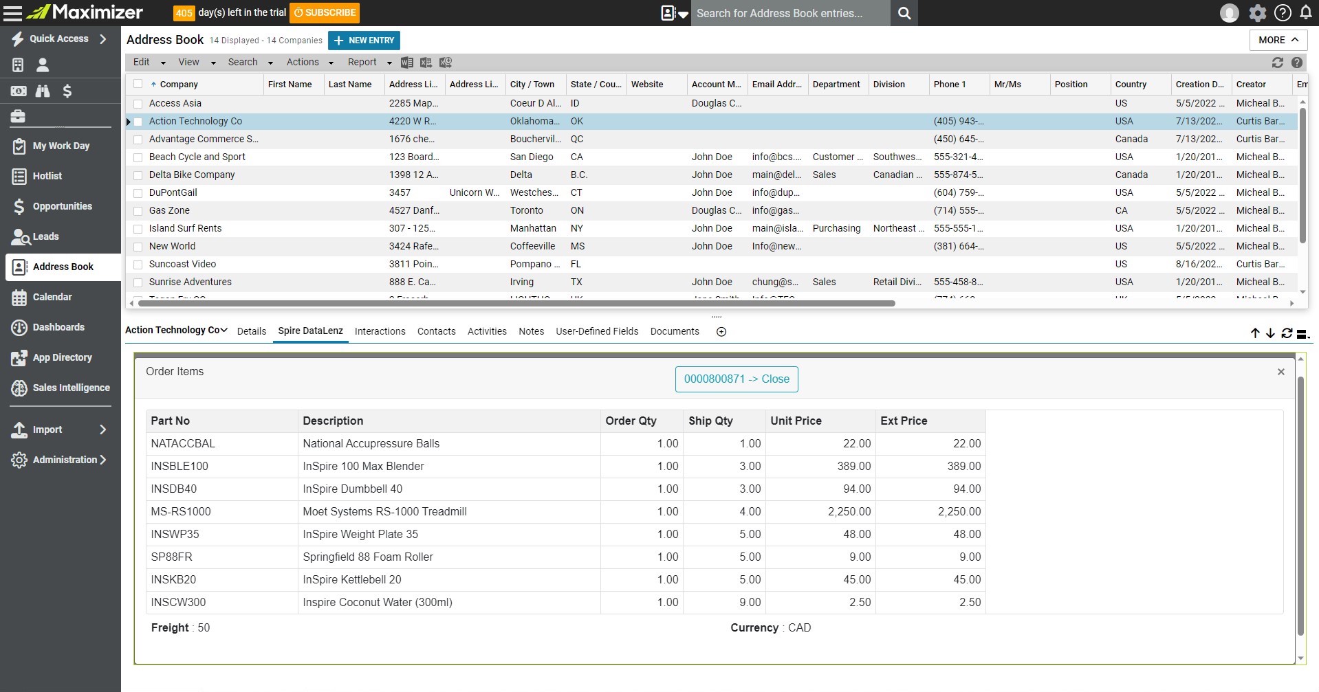Check the Beach Cycle and Sport checkbox
The height and width of the screenshot is (692, 1319).
(x=138, y=157)
